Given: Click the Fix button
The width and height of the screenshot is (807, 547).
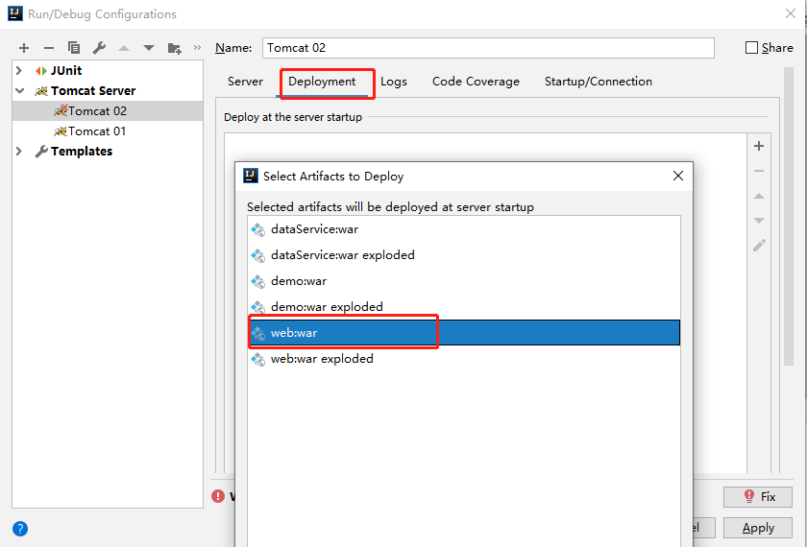Looking at the screenshot, I should pyautogui.click(x=758, y=497).
